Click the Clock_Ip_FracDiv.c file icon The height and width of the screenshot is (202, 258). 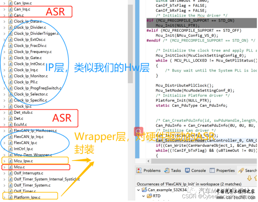11,46
